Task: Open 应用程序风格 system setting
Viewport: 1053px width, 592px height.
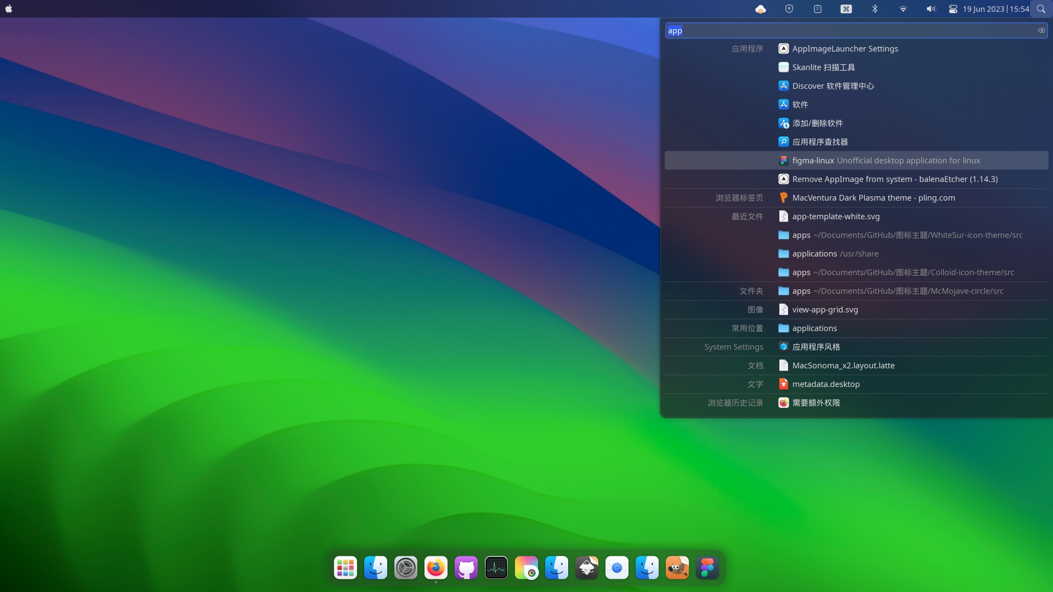Action: [856, 347]
